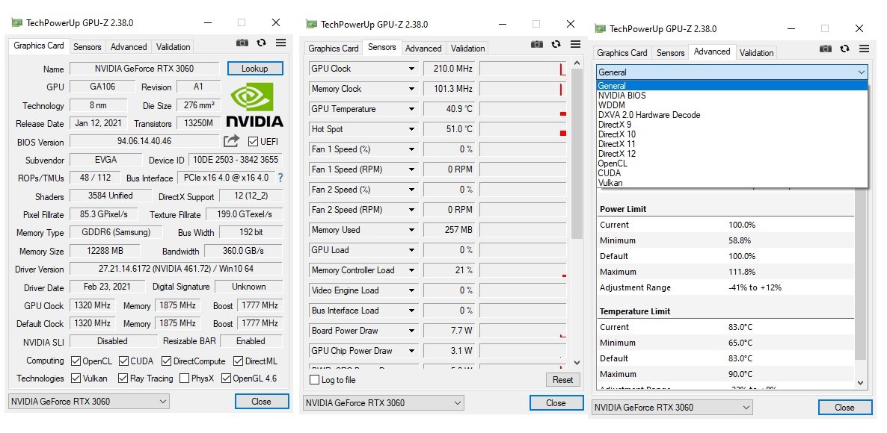Viewport: 887px width, 433px height.
Task: Click scroll down arrow in Sensors window
Action: [x=577, y=363]
